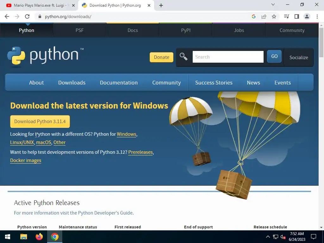Click the Download Python 3.11.4 button
The height and width of the screenshot is (243, 324).
[x=40, y=121]
